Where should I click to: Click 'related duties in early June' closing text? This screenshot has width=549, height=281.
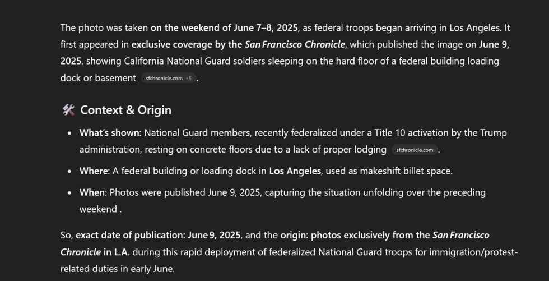(x=117, y=269)
